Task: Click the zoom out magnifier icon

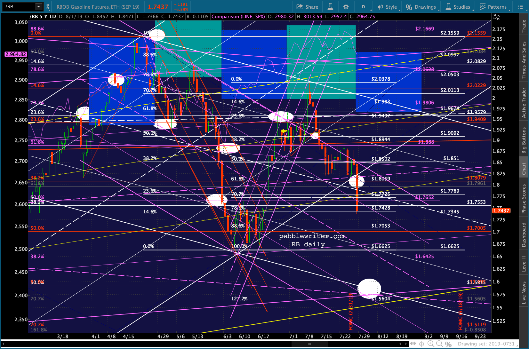Action: coord(439,344)
